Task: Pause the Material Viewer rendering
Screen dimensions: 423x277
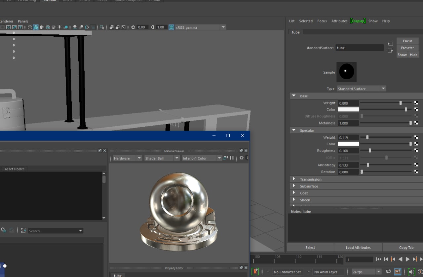Action: (x=232, y=158)
